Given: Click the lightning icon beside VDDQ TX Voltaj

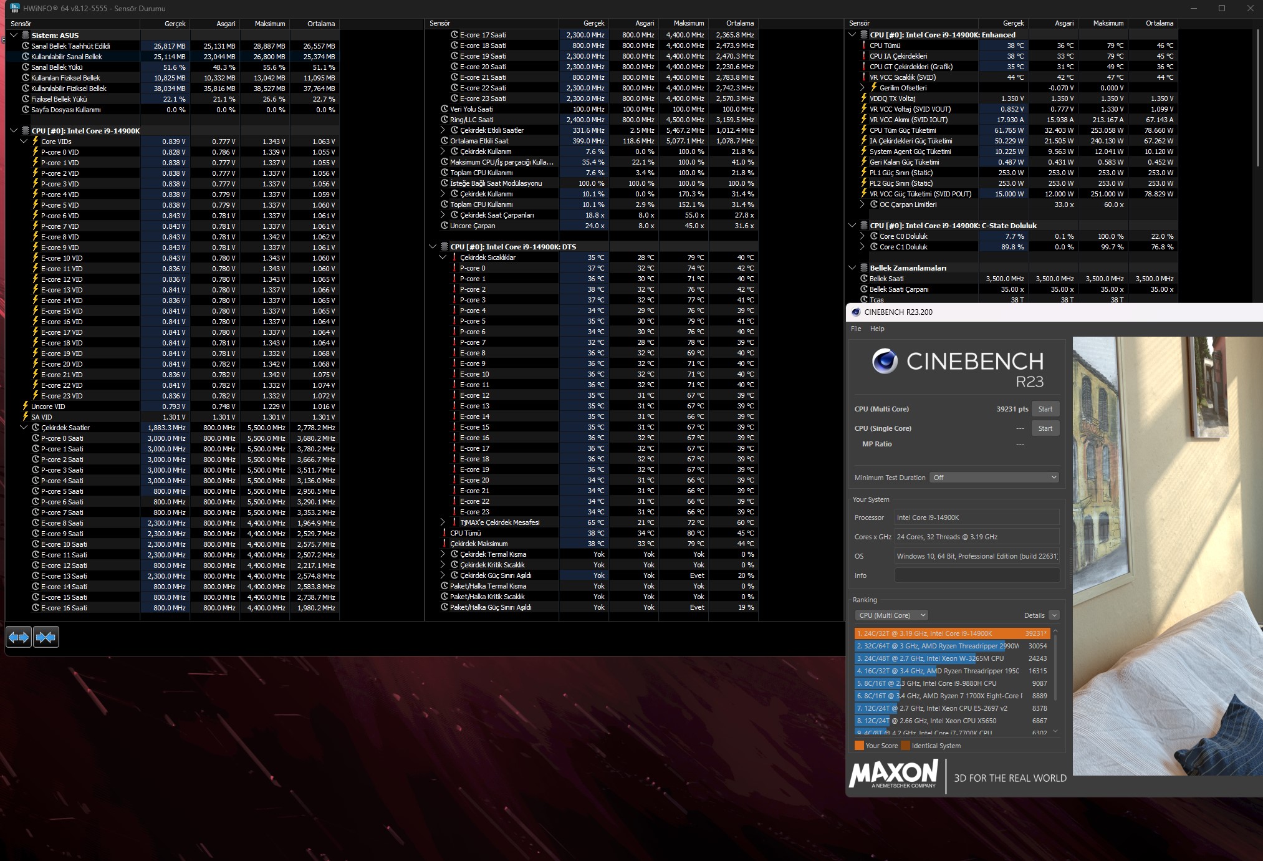Looking at the screenshot, I should point(864,99).
